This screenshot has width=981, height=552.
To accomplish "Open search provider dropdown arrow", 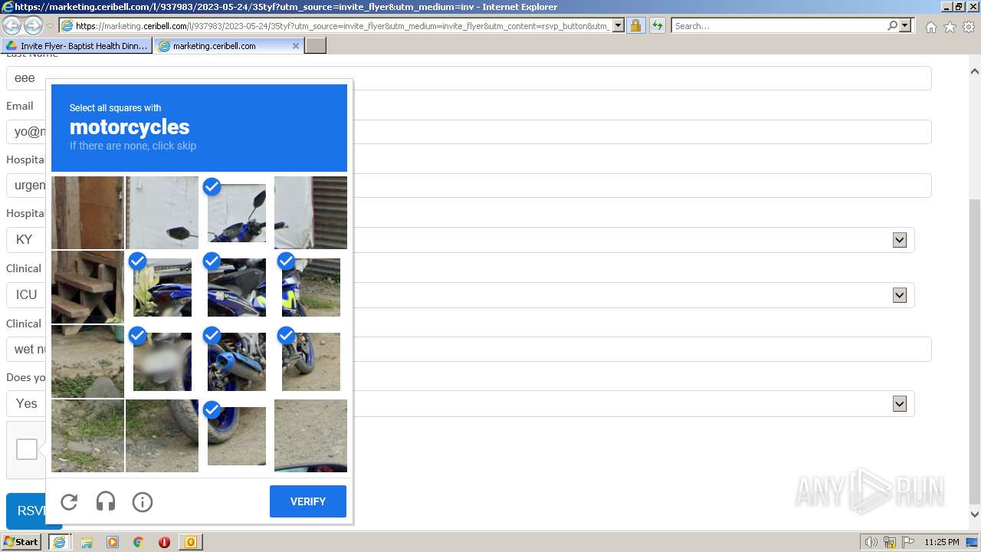I will 905,25.
